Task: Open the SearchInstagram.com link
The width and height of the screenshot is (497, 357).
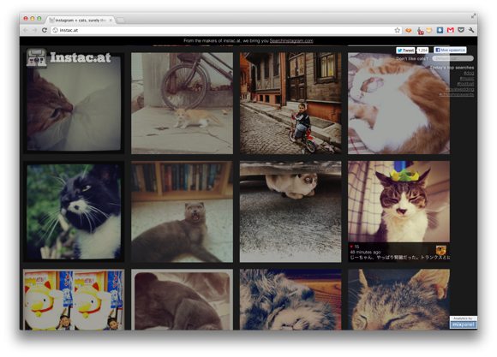Action: (x=291, y=40)
